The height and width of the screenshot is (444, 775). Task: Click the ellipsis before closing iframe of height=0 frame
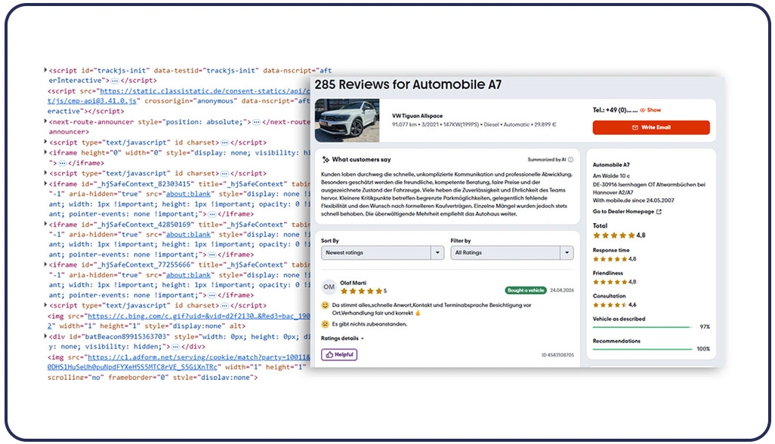[62, 163]
